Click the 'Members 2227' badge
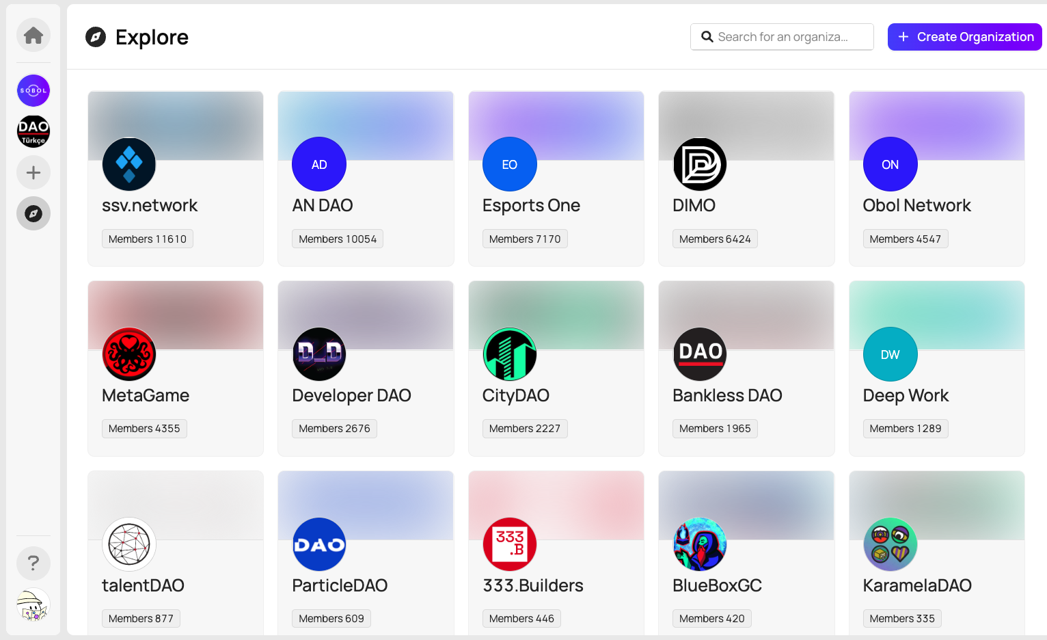This screenshot has width=1047, height=640. point(525,429)
